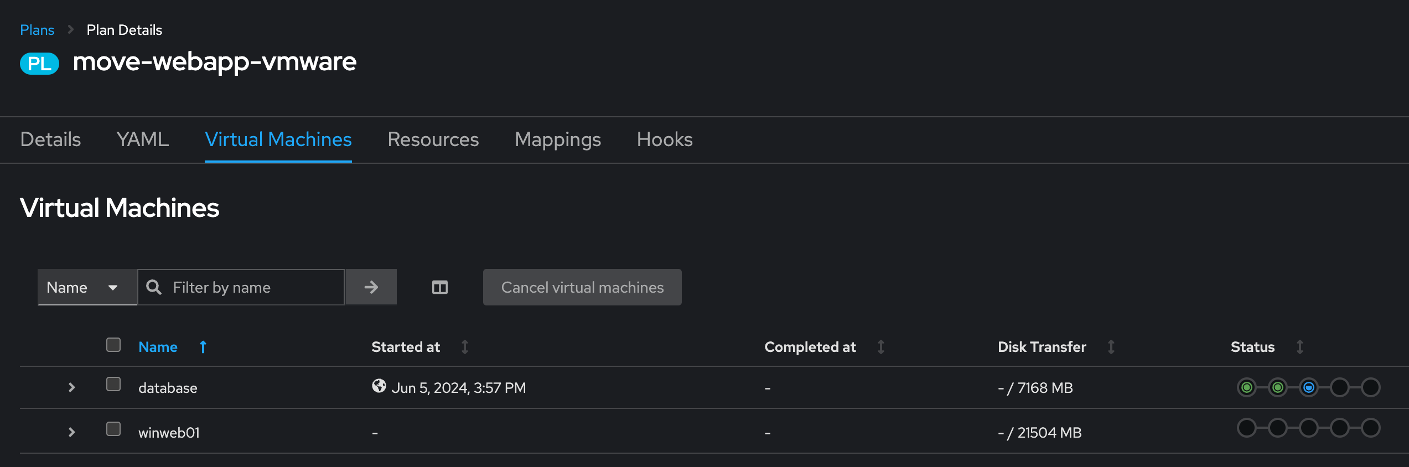The height and width of the screenshot is (467, 1409).
Task: Click the in-progress blue step for database
Action: tap(1309, 387)
